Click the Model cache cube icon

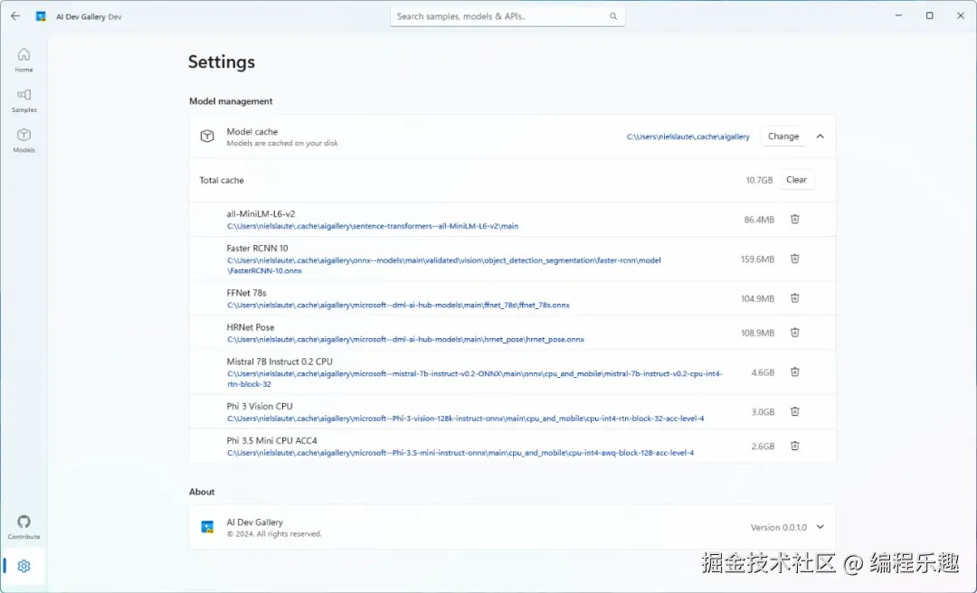tap(207, 136)
